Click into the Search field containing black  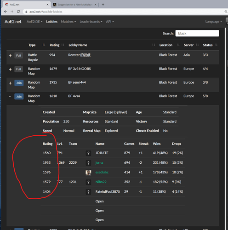coord(197,33)
